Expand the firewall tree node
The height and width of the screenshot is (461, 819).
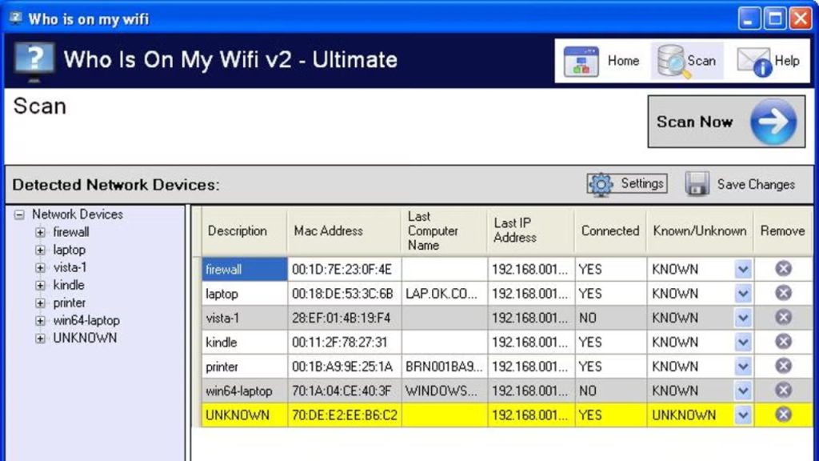(x=40, y=233)
